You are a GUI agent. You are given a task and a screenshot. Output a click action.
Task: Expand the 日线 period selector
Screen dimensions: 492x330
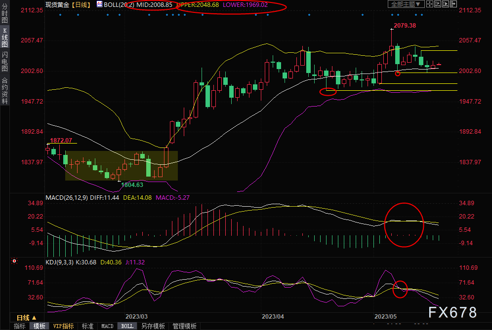point(26,318)
